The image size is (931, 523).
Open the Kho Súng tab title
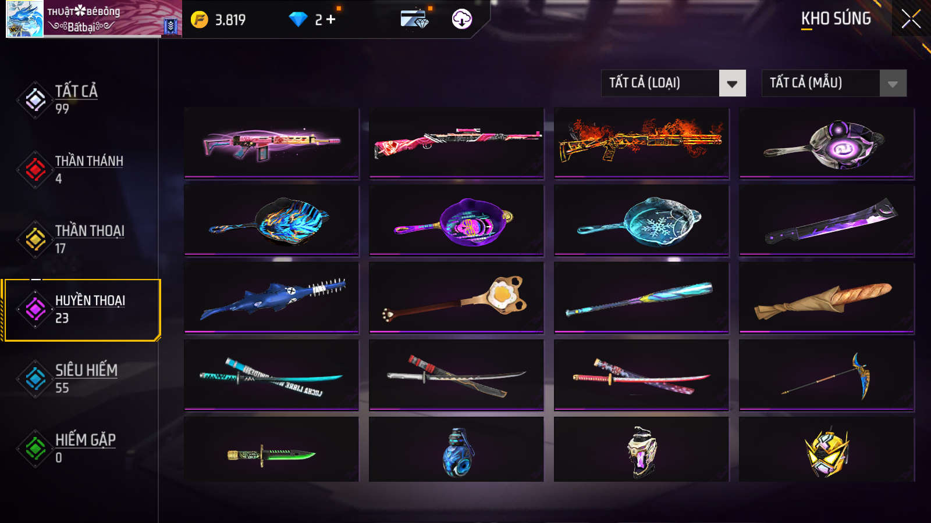coord(836,19)
